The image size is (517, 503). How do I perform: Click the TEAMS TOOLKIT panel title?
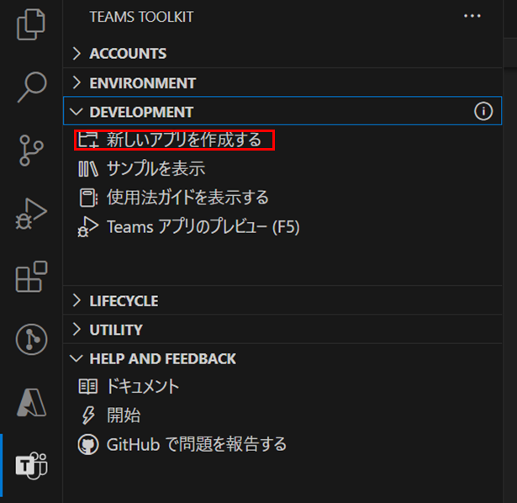141,17
